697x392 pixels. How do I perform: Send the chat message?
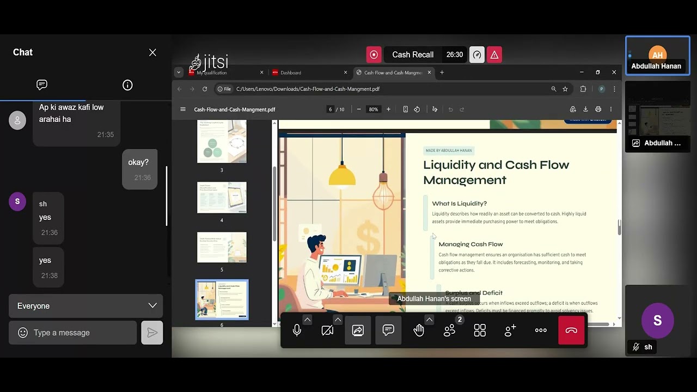coord(152,333)
